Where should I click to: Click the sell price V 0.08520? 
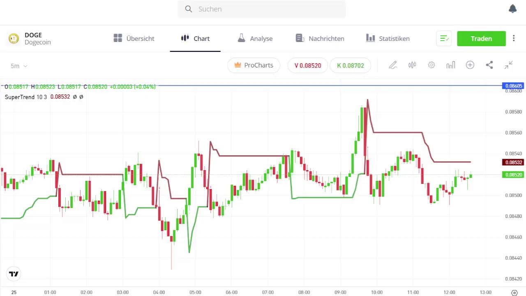pos(307,65)
